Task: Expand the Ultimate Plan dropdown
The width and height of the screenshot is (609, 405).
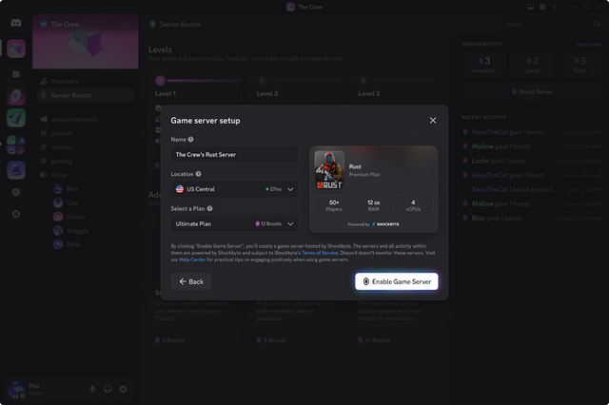Action: (x=234, y=223)
